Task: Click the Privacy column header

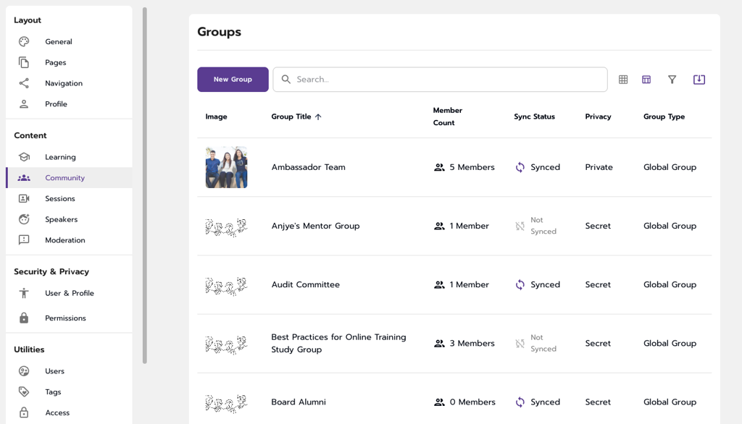Action: point(598,116)
